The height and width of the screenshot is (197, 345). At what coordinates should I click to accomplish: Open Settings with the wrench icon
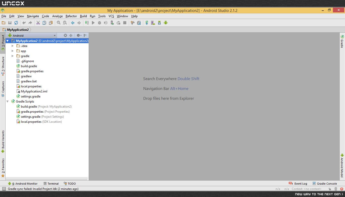tap(133, 23)
